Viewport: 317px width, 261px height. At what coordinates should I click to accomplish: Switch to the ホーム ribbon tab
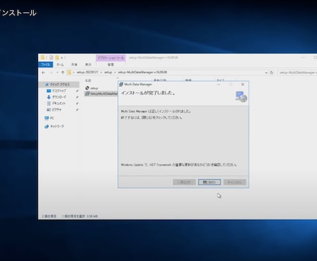click(60, 65)
